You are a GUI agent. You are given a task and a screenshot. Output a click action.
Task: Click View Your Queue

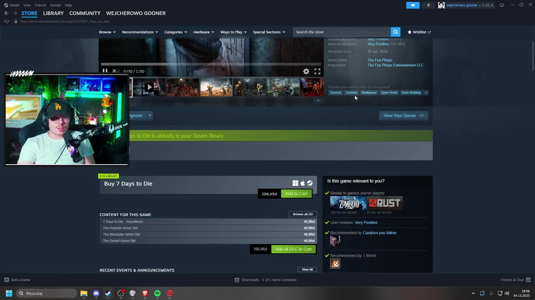403,115
